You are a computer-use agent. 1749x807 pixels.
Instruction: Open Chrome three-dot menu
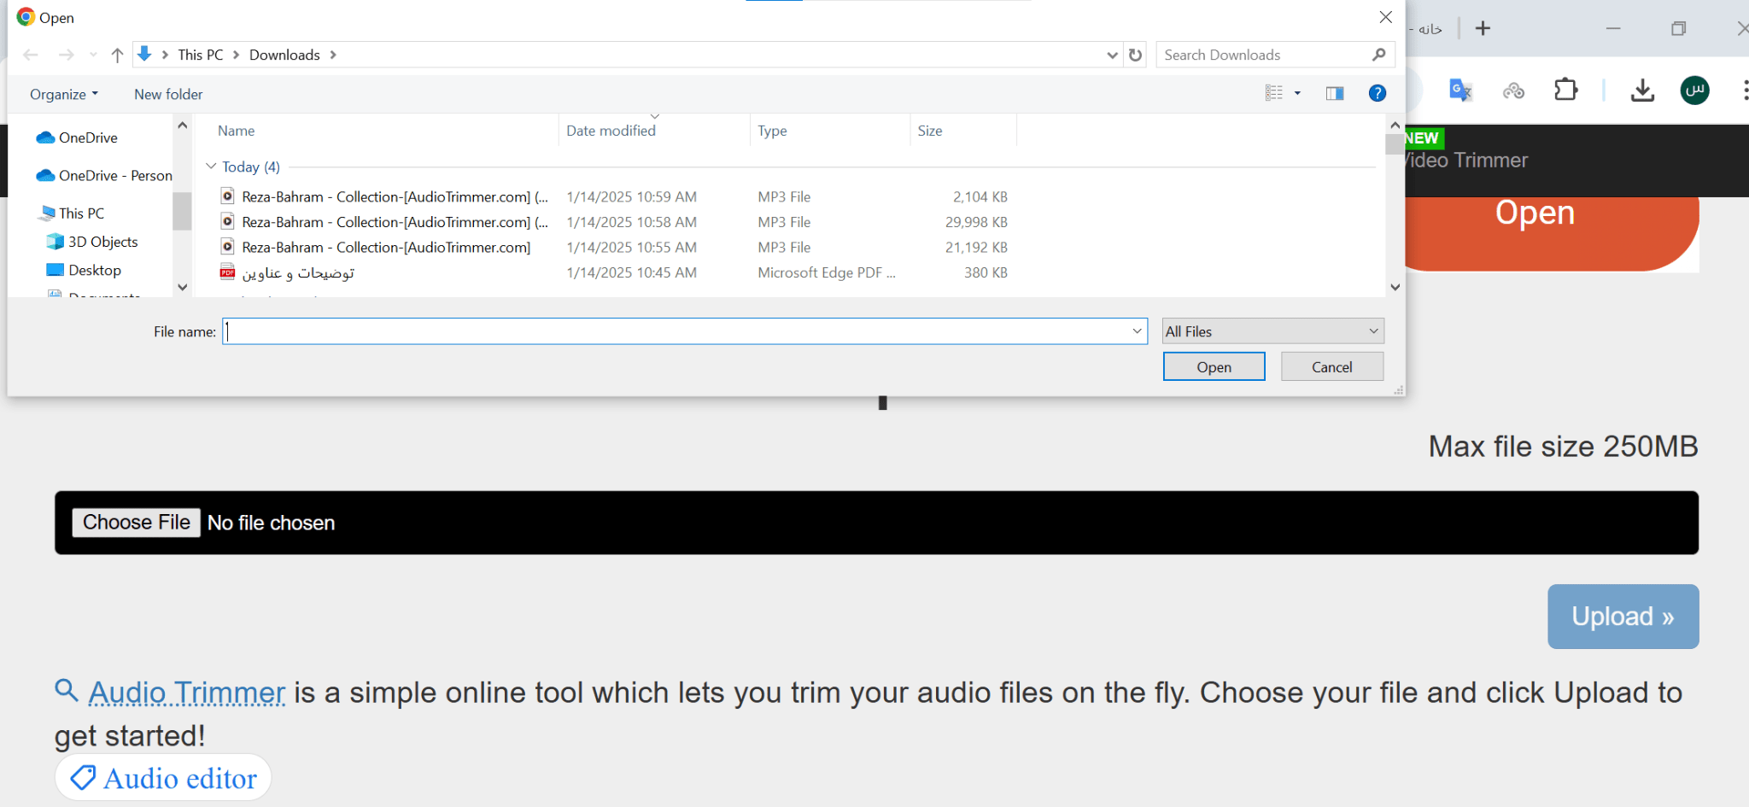click(x=1744, y=90)
